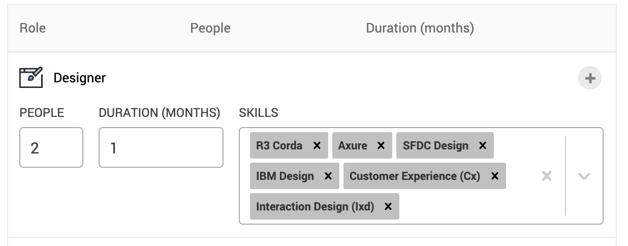Click the Designer role name
628x246 pixels.
pos(80,78)
